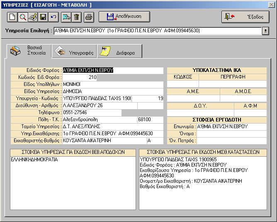
Task: Click the ΣΤΟΙΧΕΙΑ ΕΡΓΟΔΟΤΗ header
Action: click(217, 120)
